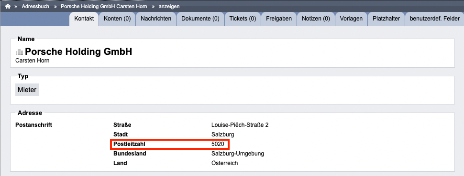Select the street value Louise-Piëch-Straße 2

(x=240, y=125)
